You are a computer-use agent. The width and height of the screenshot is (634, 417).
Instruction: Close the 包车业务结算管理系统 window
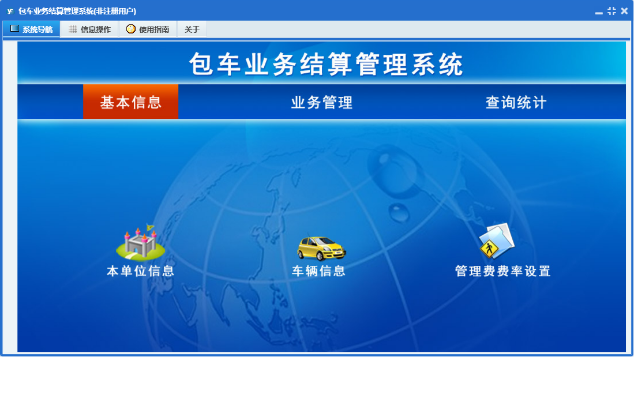click(624, 12)
